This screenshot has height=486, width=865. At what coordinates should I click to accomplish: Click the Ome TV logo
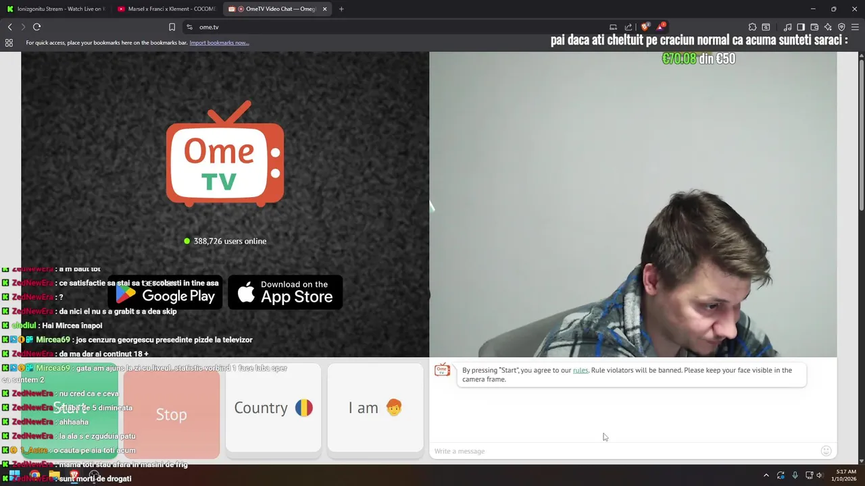click(225, 154)
